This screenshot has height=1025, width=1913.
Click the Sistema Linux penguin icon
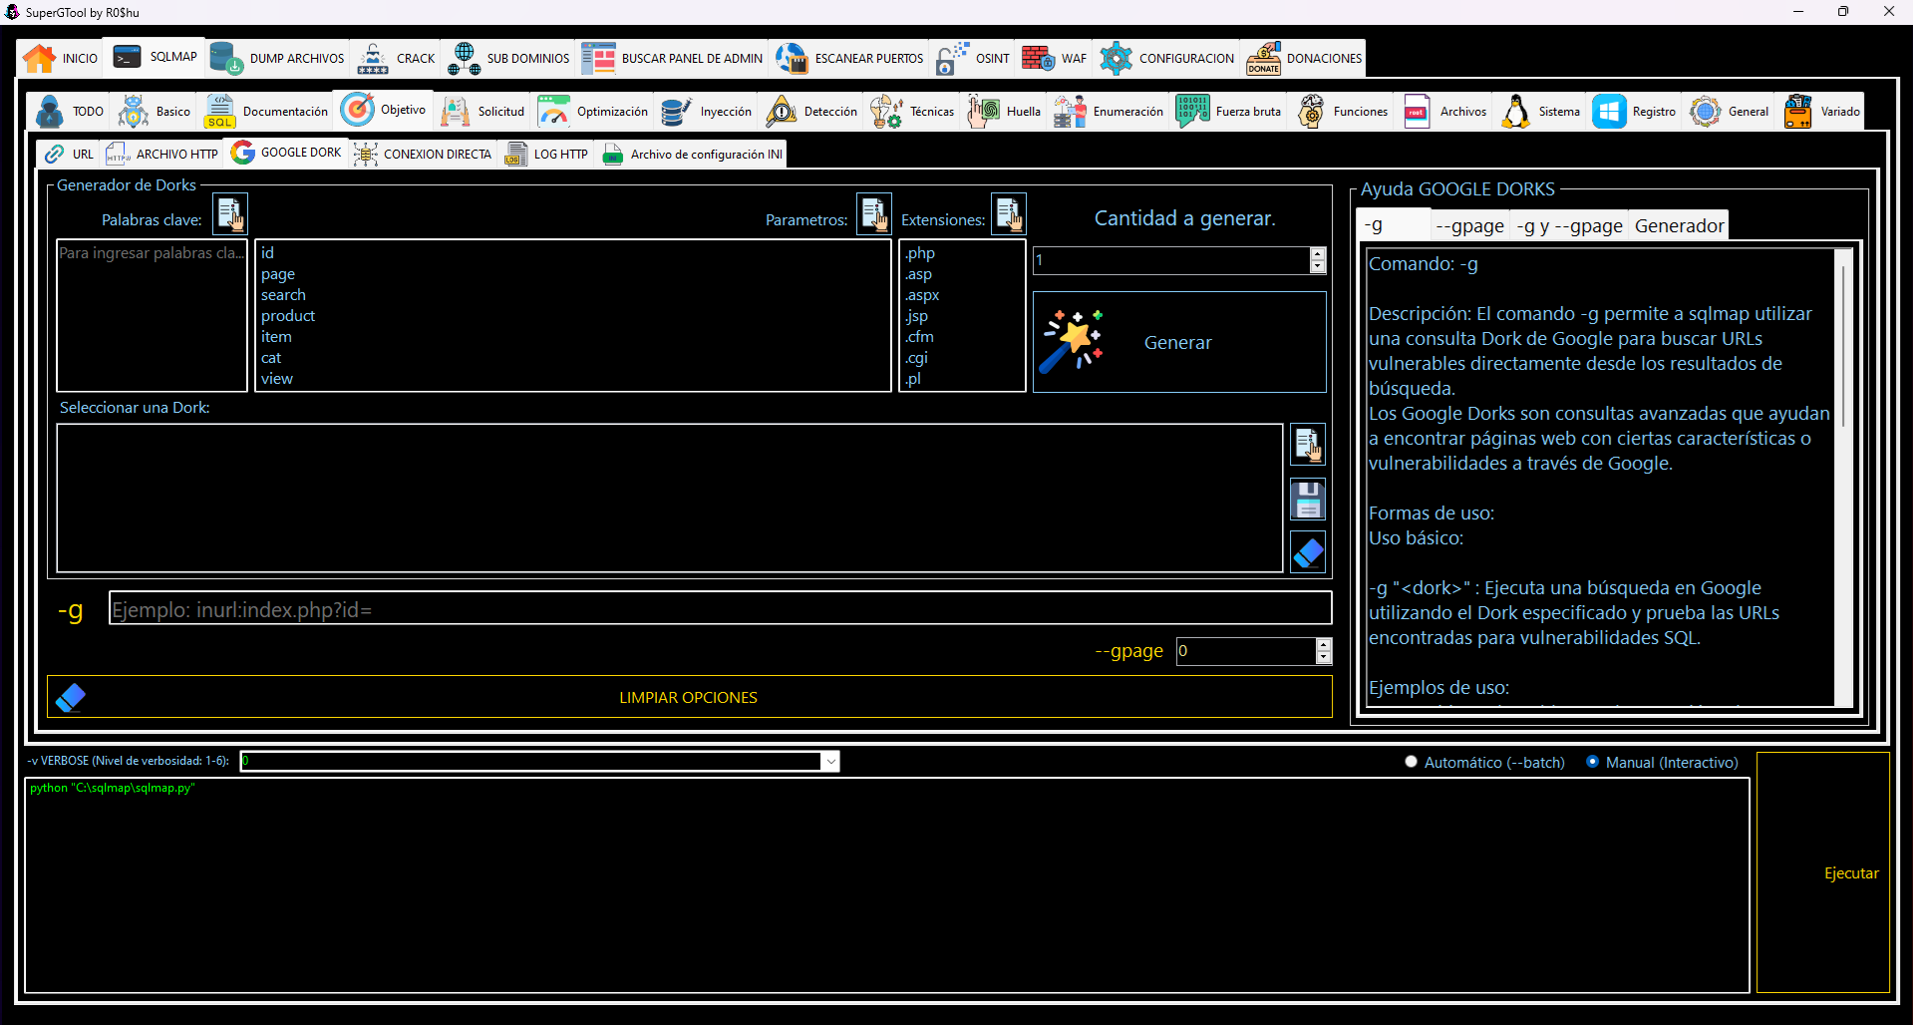pos(1515,112)
